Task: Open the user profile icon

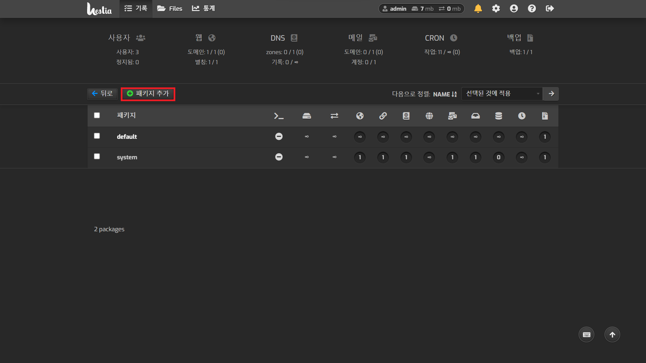Action: coord(514,8)
